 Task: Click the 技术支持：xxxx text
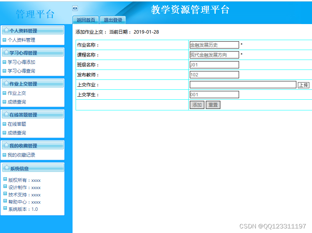[x=24, y=195]
